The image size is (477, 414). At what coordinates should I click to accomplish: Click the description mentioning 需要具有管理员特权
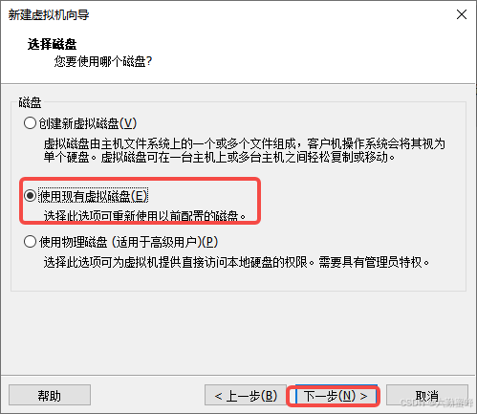(236, 262)
